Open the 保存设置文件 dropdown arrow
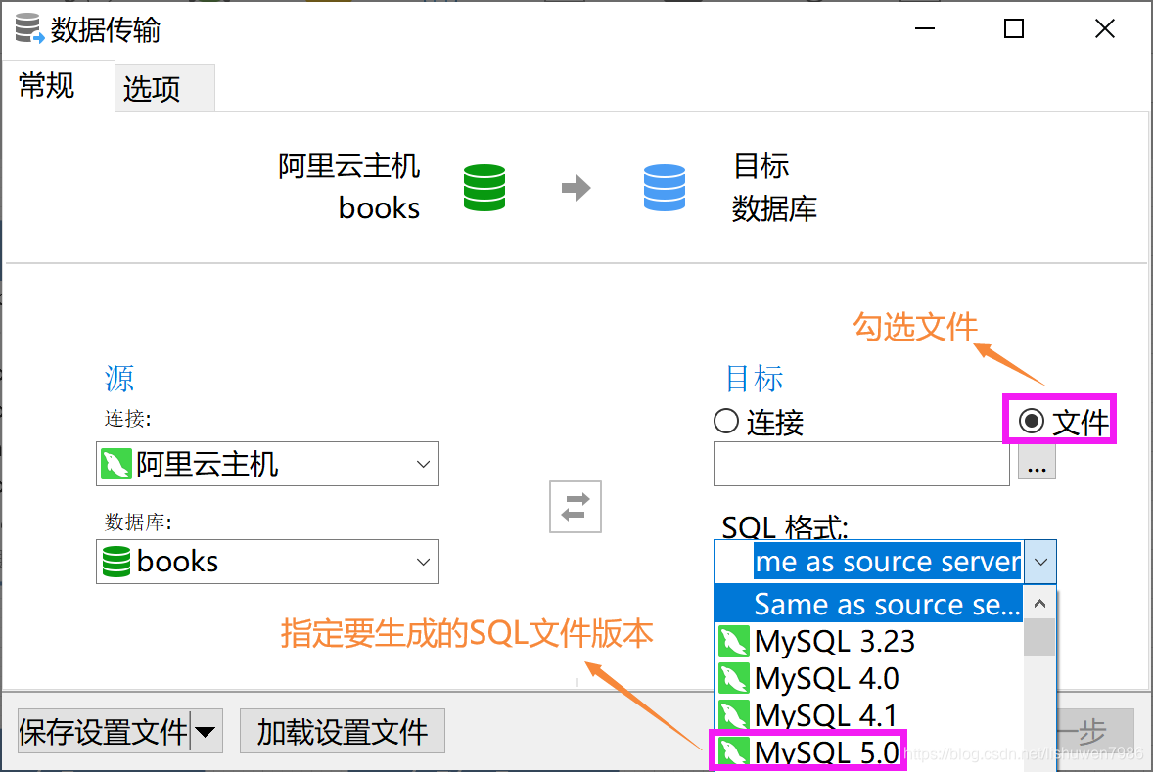 [x=206, y=732]
